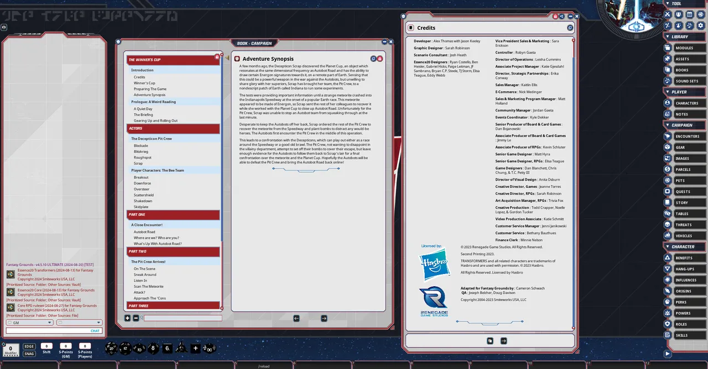Viewport: 708px width, 369px height.
Task: Collapse the CAMPAIGN sidebar section
Action: (684, 125)
